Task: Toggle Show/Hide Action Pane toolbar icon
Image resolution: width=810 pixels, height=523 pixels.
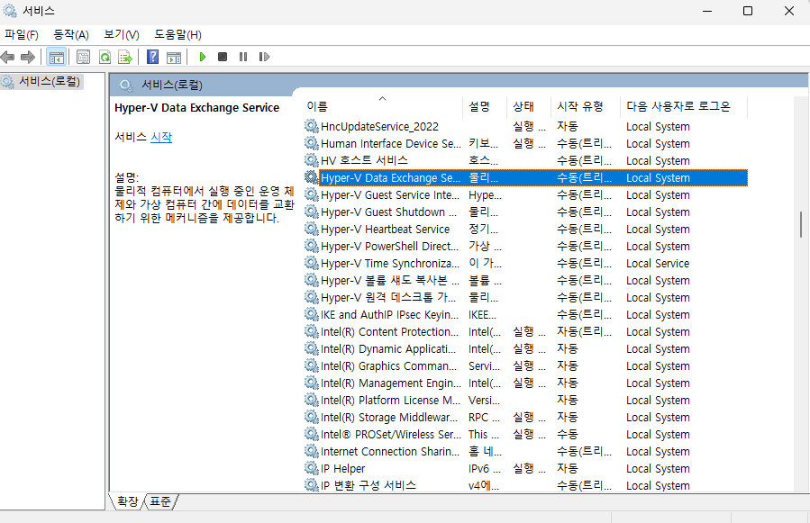Action: coord(174,57)
